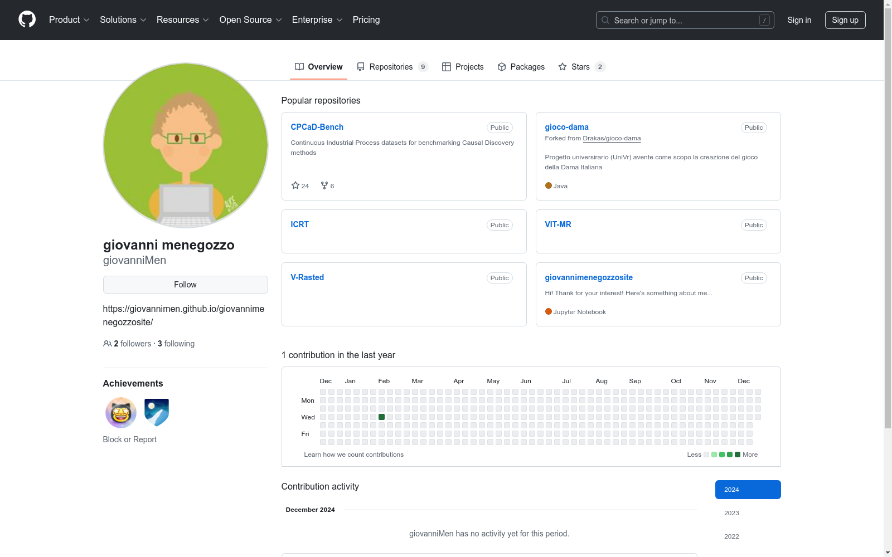
Task: Click the "December 2024" activity heading
Action: coord(311,510)
